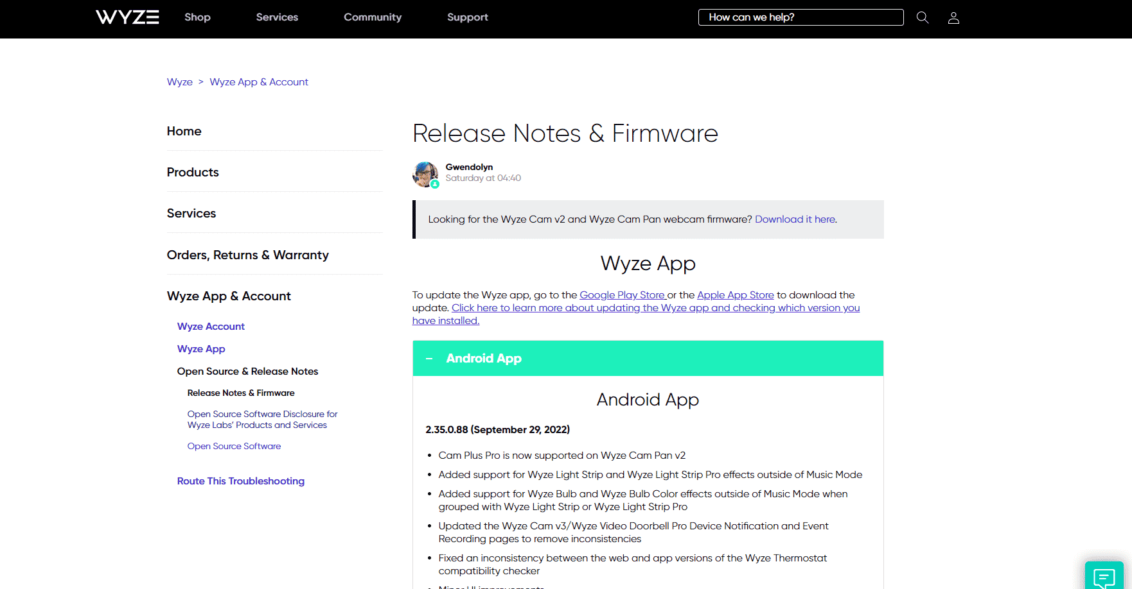Open Orders, Returns & Warranty section
The width and height of the screenshot is (1132, 589).
pos(247,255)
